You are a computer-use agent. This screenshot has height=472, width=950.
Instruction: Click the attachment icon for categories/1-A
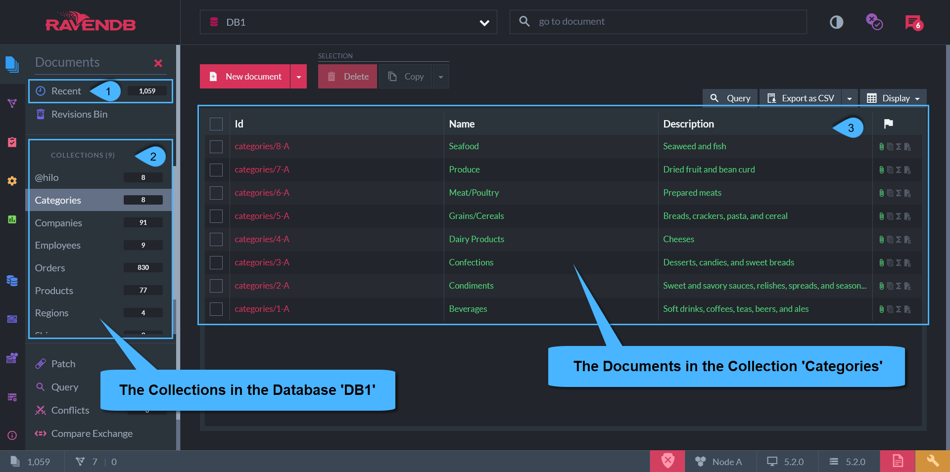tap(881, 309)
